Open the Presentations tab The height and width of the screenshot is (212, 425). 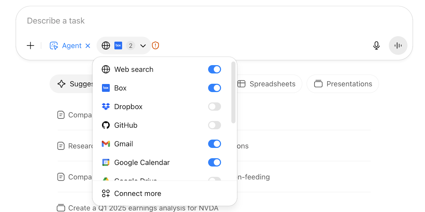(343, 84)
